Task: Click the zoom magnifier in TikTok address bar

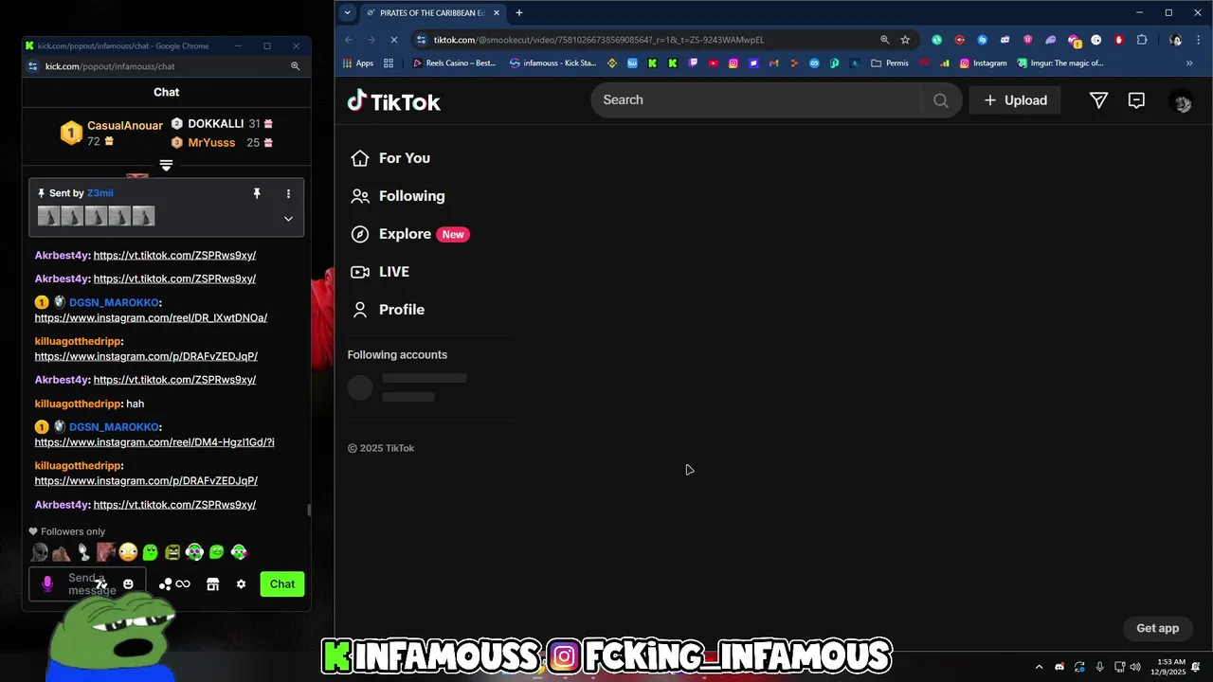Action: click(x=884, y=40)
